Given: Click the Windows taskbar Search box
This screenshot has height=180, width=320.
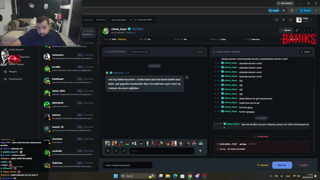Looking at the screenshot, I should (138, 176).
